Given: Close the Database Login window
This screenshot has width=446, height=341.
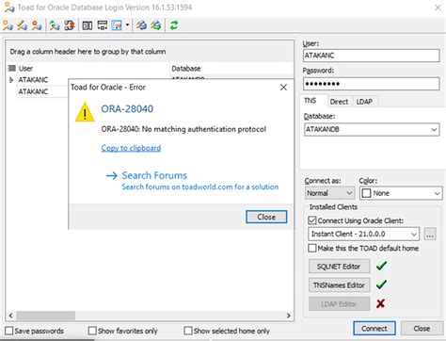Looking at the screenshot, I should (438, 8).
